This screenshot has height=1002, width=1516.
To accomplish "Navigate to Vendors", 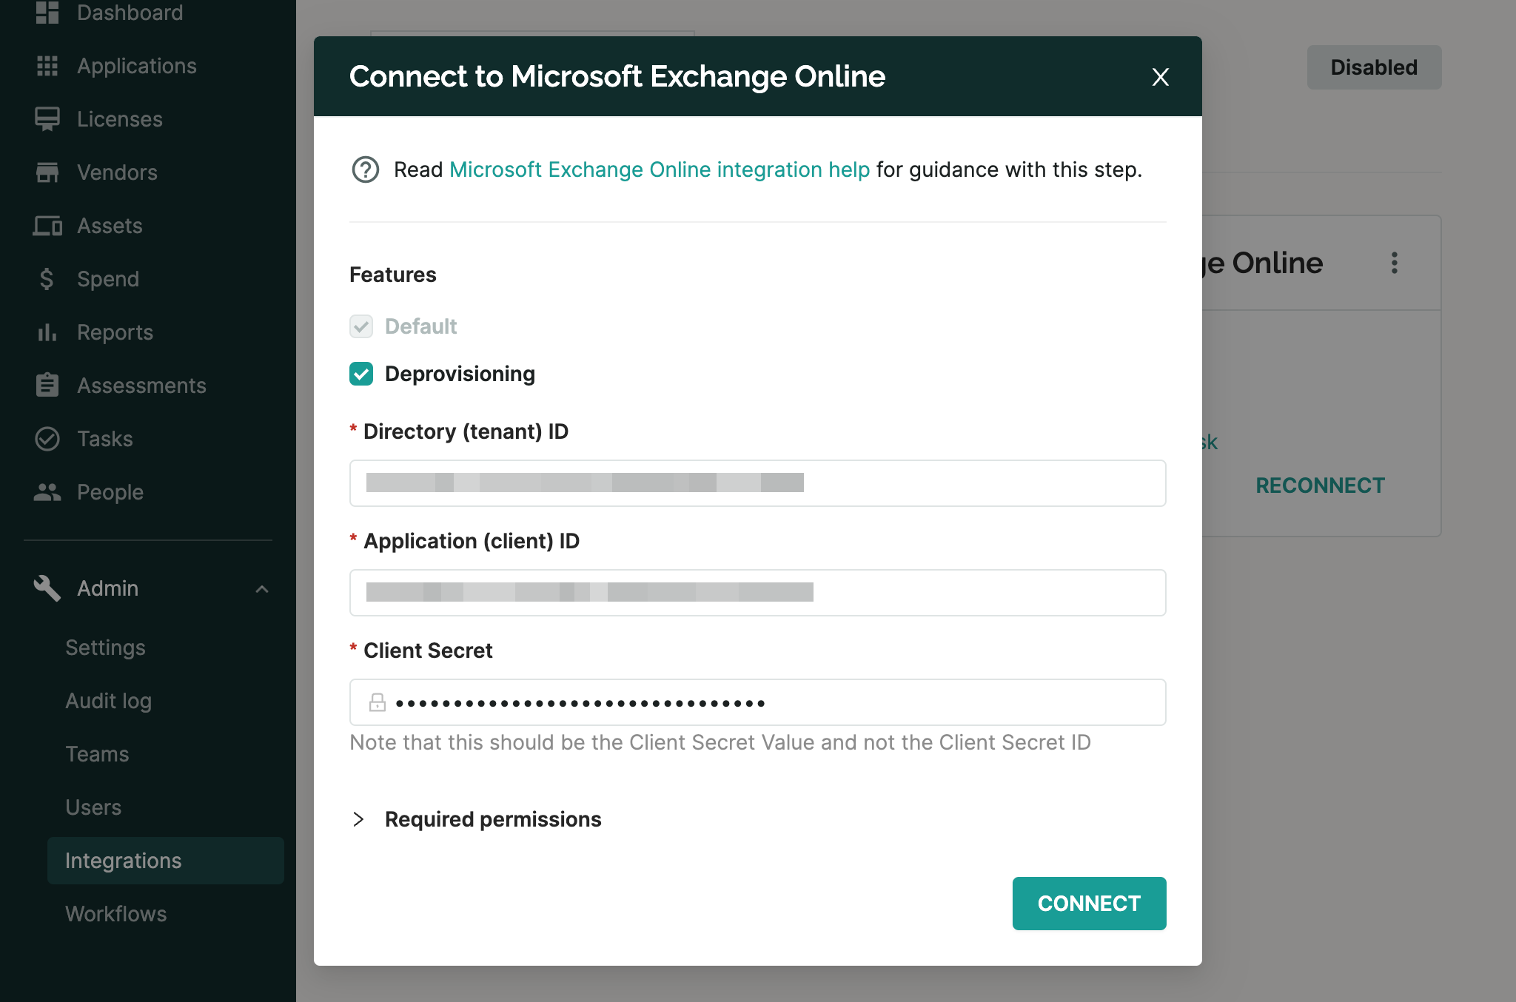I will 117,172.
